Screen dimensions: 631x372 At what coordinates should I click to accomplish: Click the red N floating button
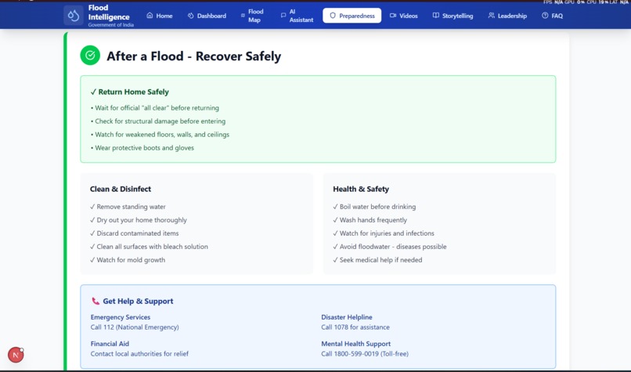(16, 355)
